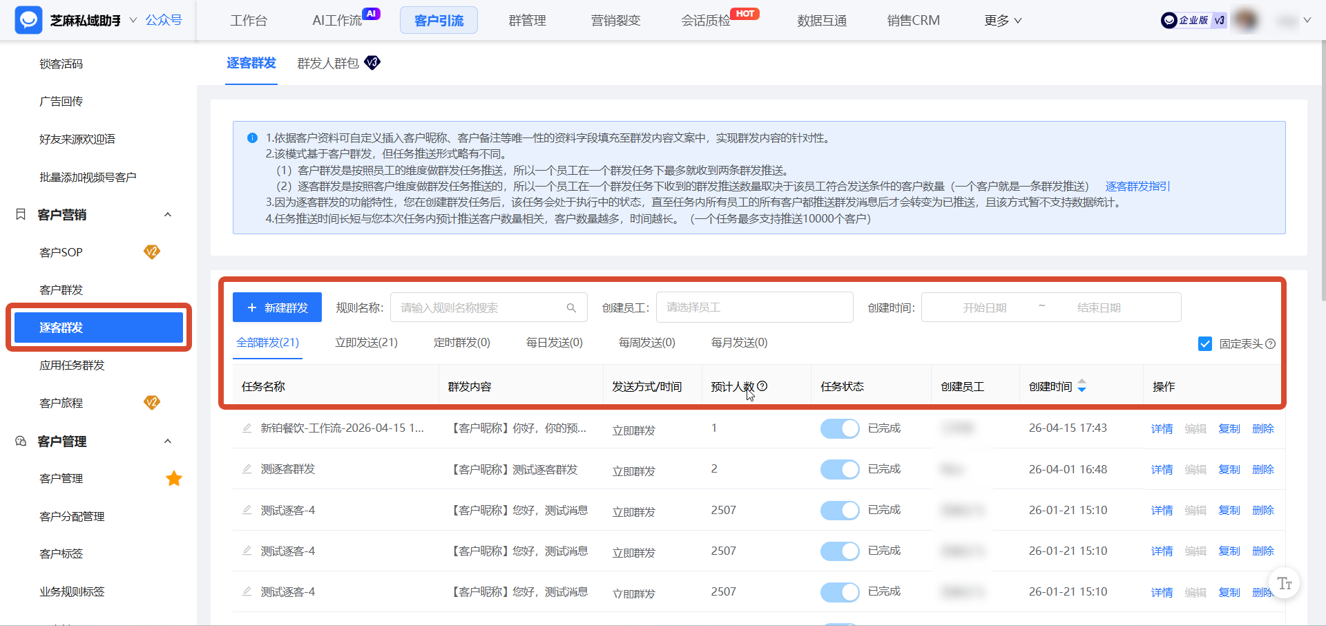Click the search magnifier in 规则名称 field
This screenshot has width=1326, height=626.
(x=571, y=307)
